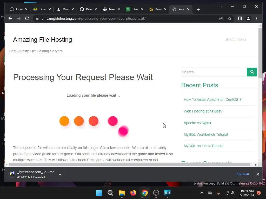Screen dimensions: 266x199
Task: Open File Explorer from the taskbar
Action: pos(122,193)
